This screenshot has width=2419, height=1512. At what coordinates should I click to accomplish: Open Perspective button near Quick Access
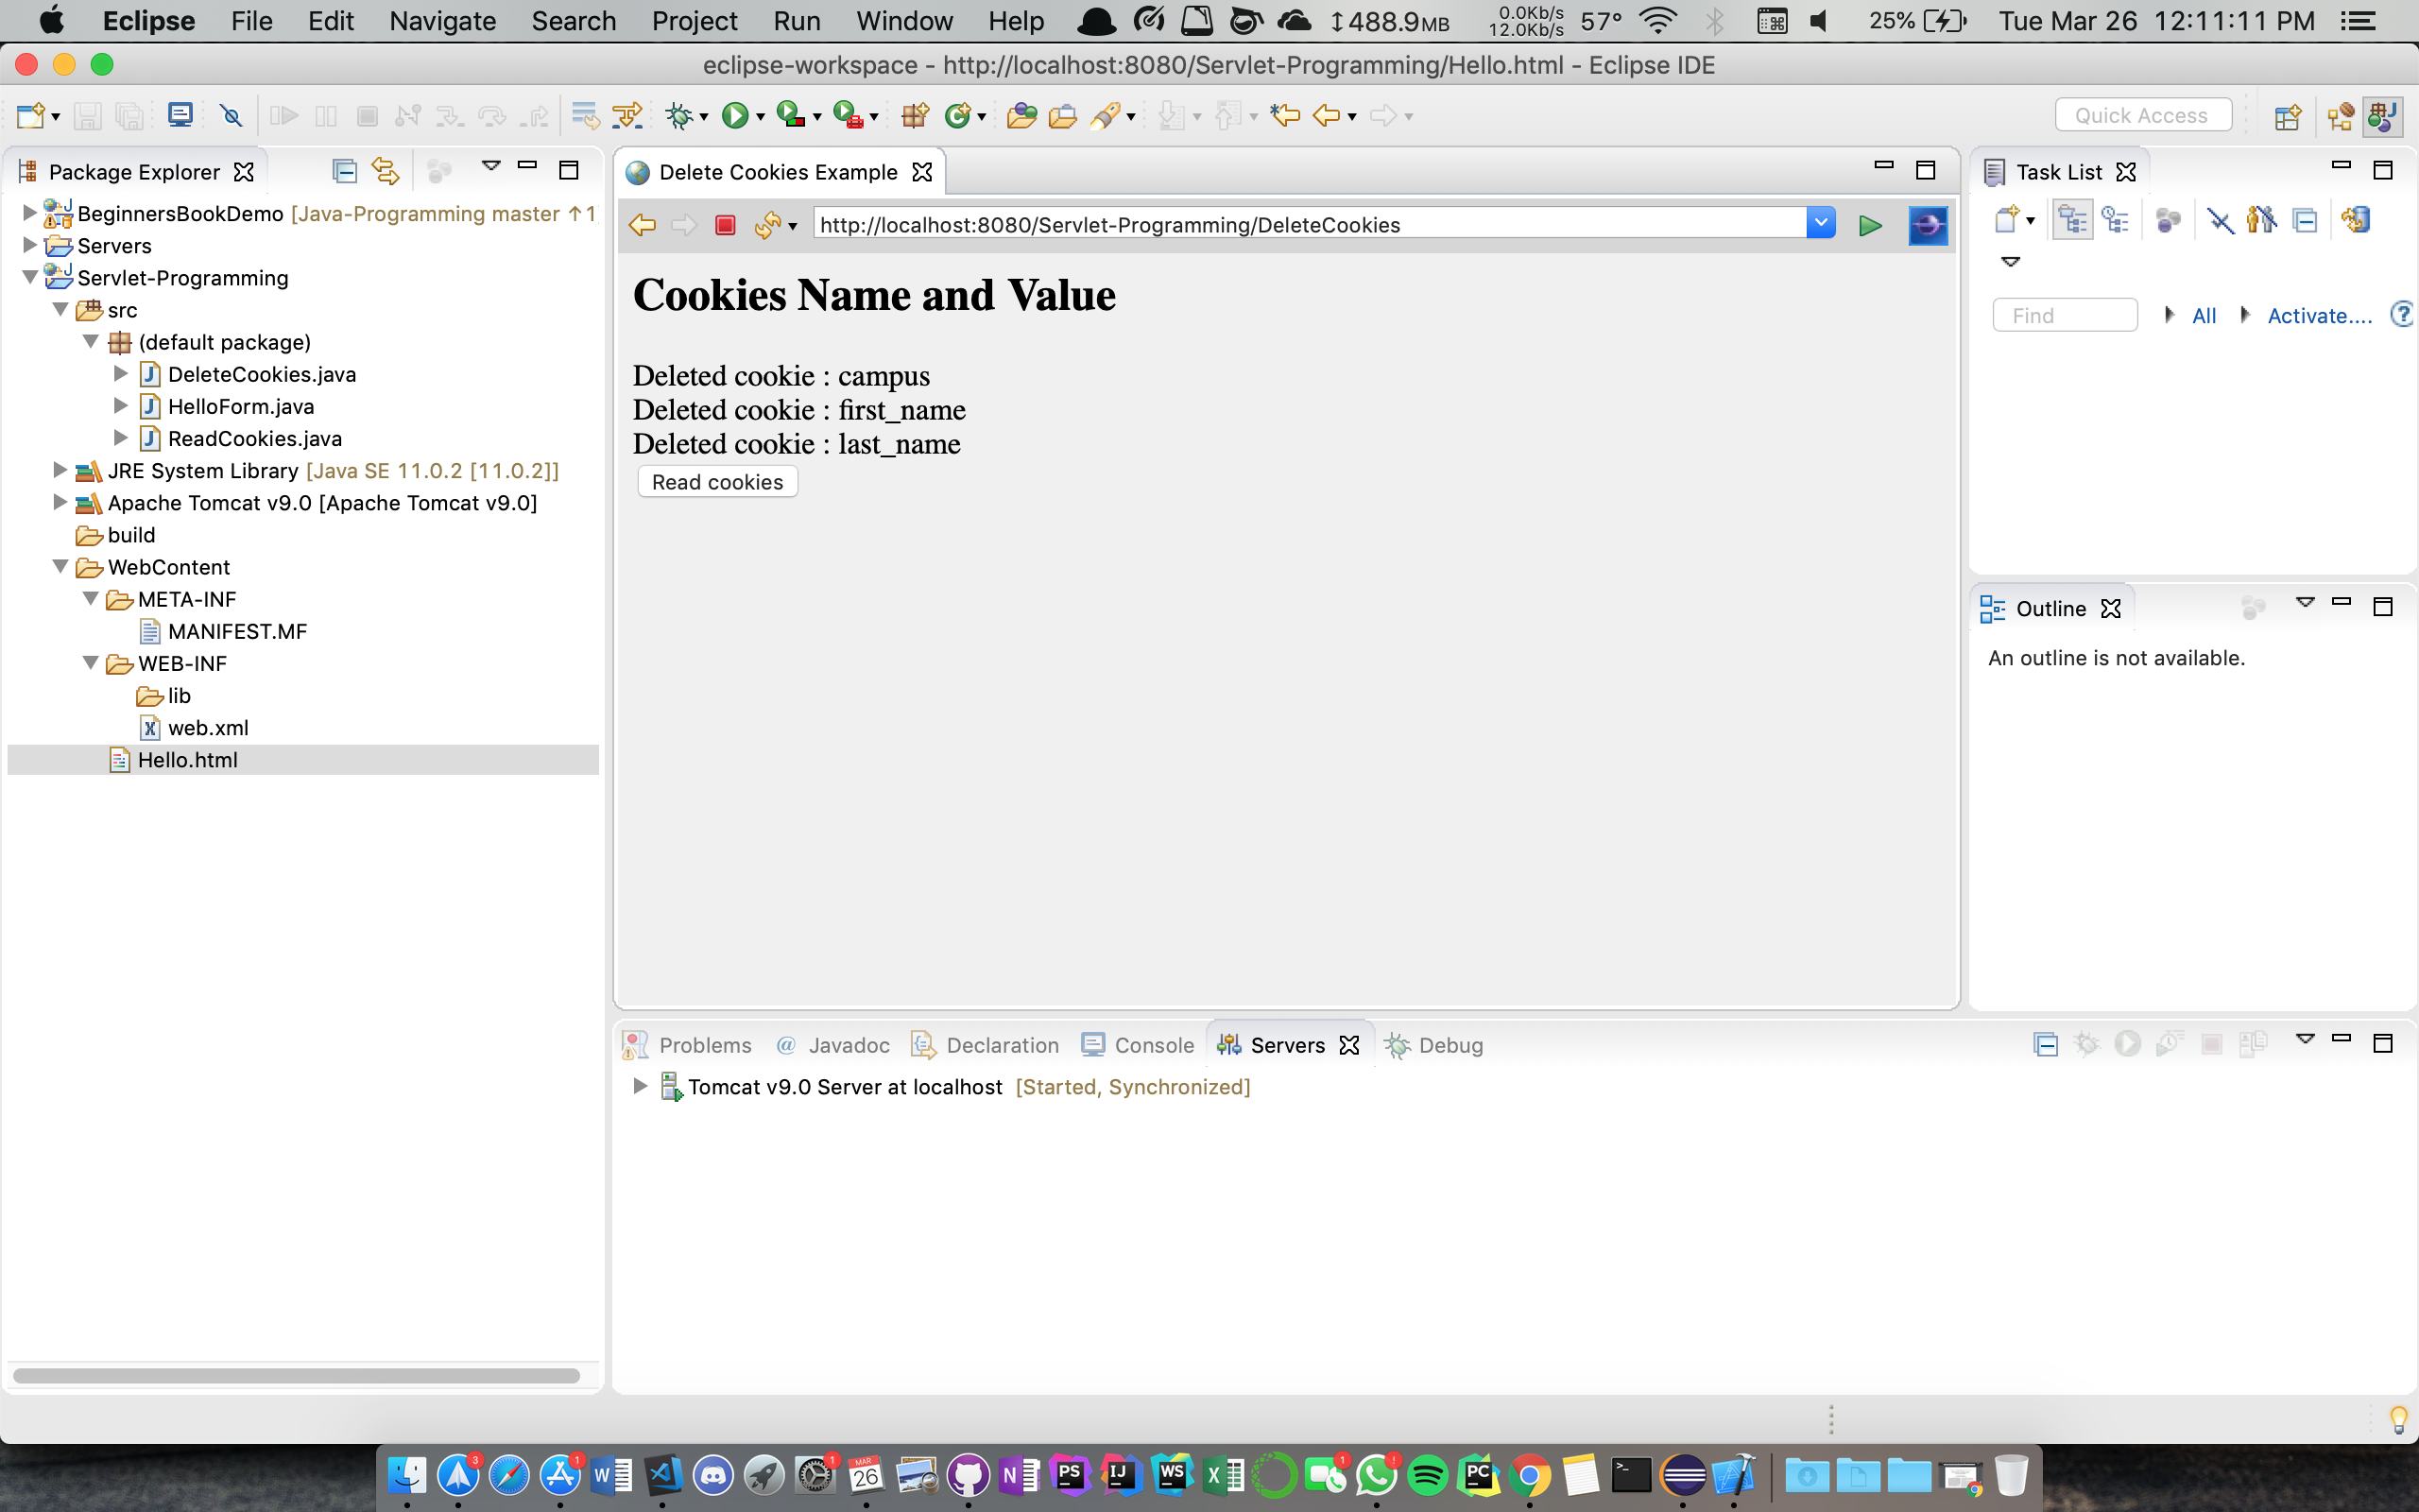2287,116
